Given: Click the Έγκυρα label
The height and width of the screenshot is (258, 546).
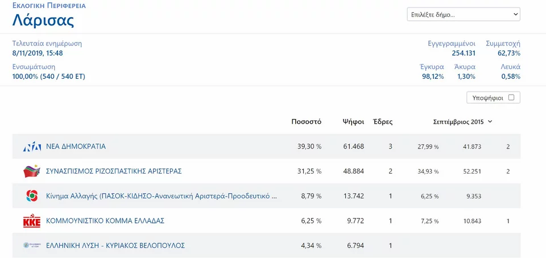Looking at the screenshot, I should click(432, 67).
